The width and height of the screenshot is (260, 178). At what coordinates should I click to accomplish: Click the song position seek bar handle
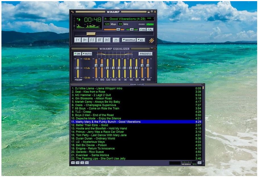(91, 34)
